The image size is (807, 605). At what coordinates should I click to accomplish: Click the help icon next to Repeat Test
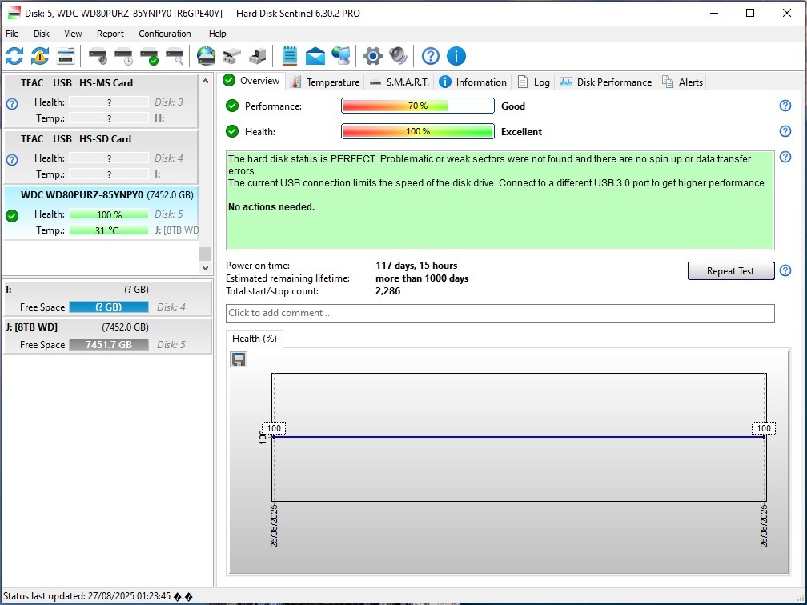click(785, 270)
